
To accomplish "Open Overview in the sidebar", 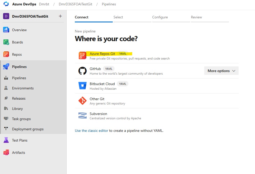I will click(19, 30).
